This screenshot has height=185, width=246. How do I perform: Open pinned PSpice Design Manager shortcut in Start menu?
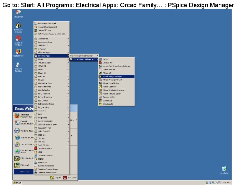[x=24, y=158]
